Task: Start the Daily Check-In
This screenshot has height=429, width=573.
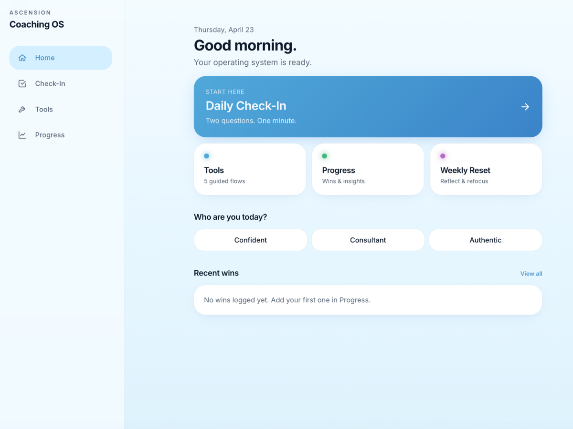Action: (x=368, y=106)
